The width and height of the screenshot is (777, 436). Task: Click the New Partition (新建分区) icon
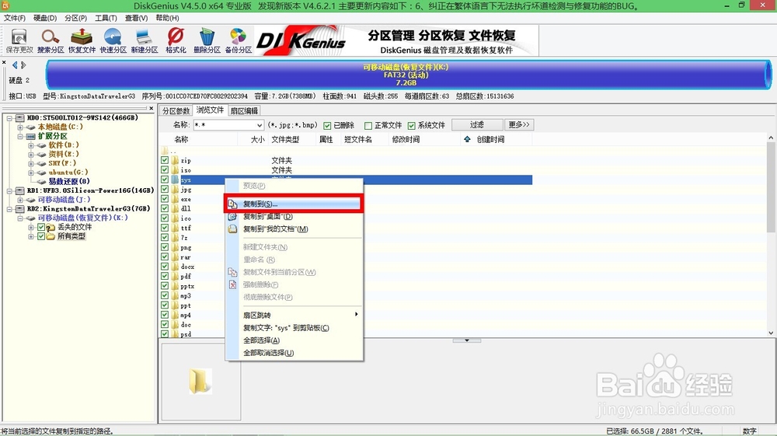[x=145, y=40]
